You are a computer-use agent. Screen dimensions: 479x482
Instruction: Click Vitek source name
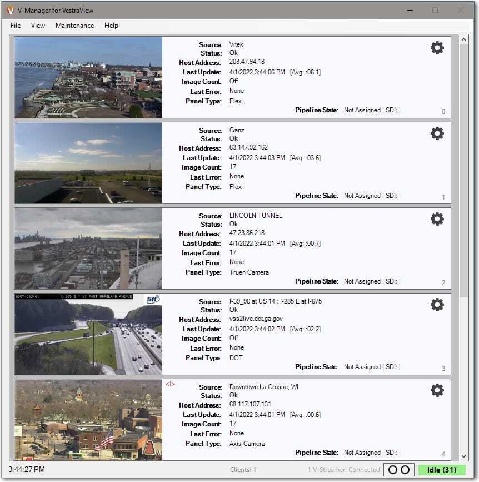point(236,44)
